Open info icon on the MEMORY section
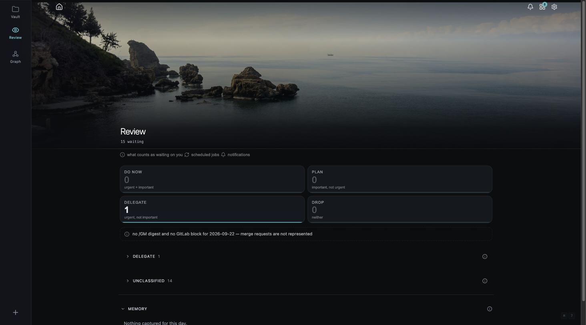 tap(490, 309)
